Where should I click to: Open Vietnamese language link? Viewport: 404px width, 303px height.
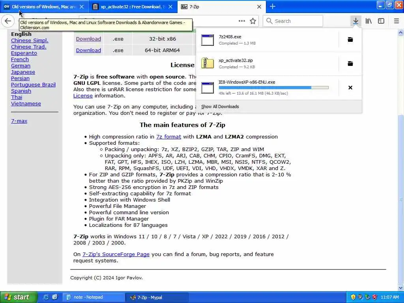point(26,104)
